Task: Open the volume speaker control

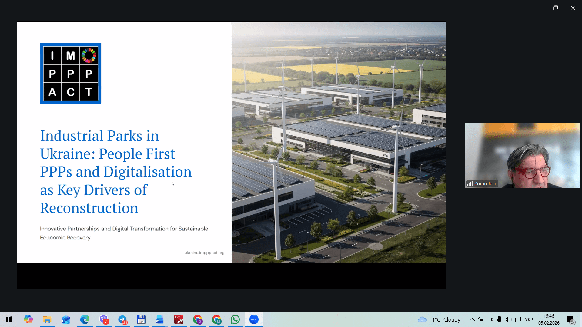Action: (508, 319)
